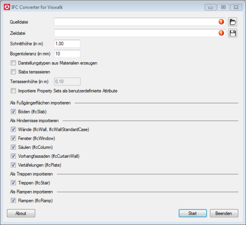246x225 pixels.
Task: Disable Treppen (IfcStair) import
Action: tap(14, 183)
